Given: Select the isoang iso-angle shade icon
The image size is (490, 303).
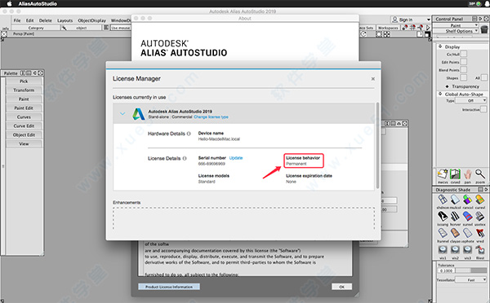Looking at the screenshot, I should (x=443, y=217).
